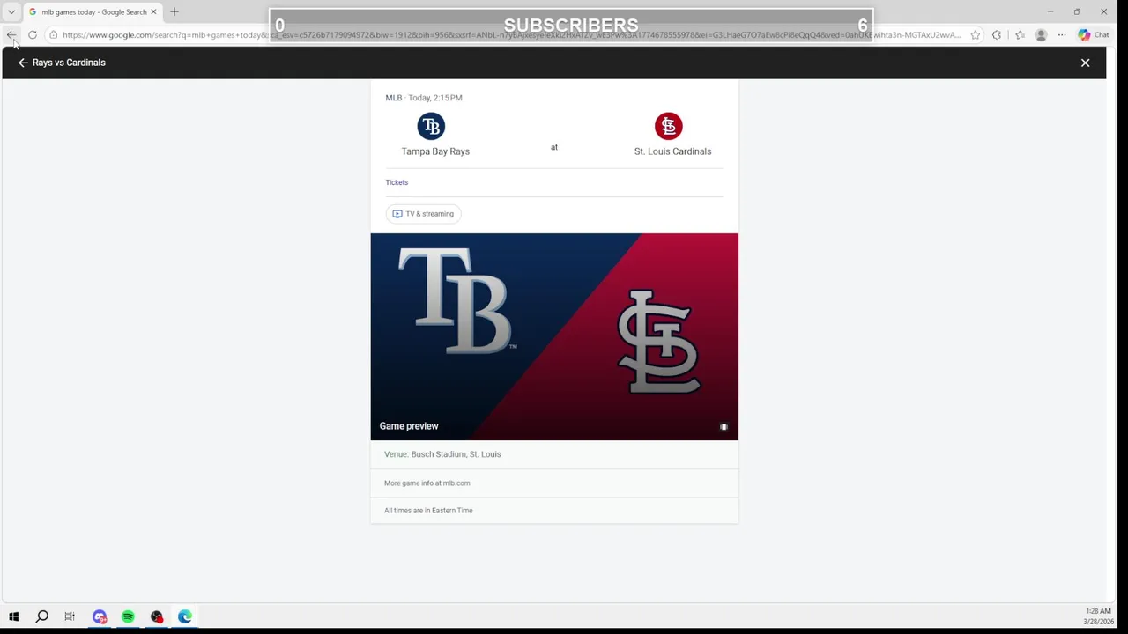
Task: Reload the page in the browser toolbar
Action: click(33, 35)
